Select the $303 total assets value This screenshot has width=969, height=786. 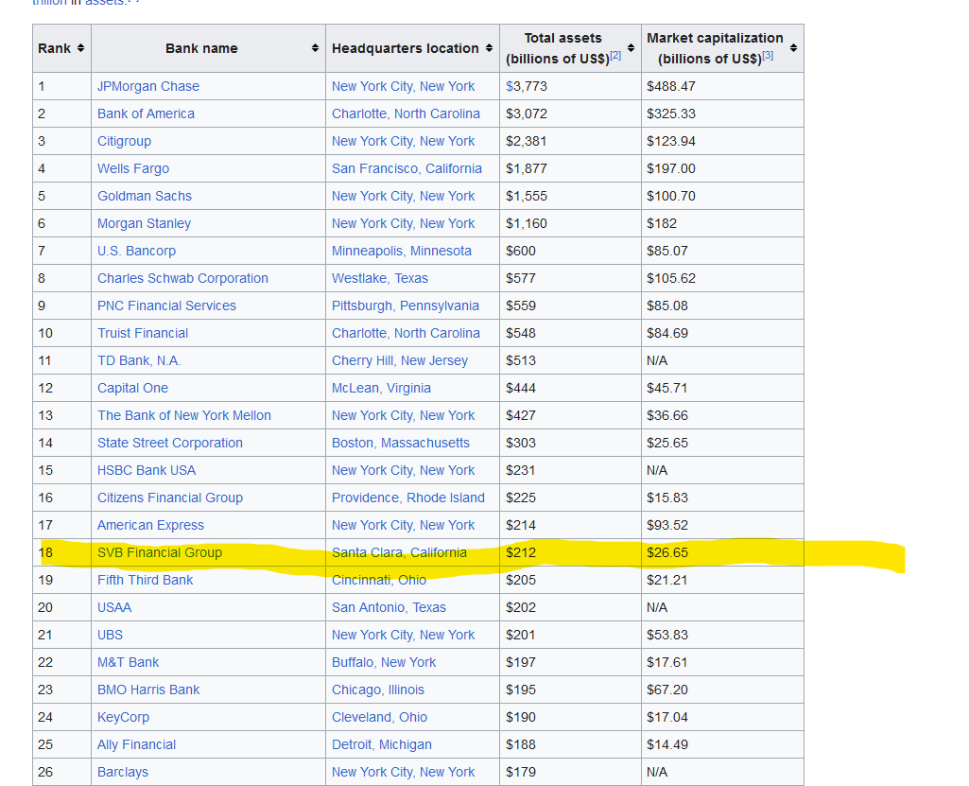521,443
